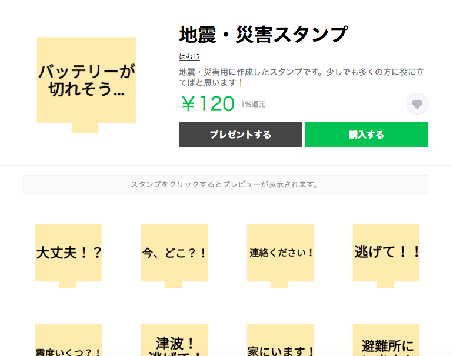This screenshot has width=453, height=356.
Task: Click the main バッテリーが切れそう sticker image
Action: 86,80
